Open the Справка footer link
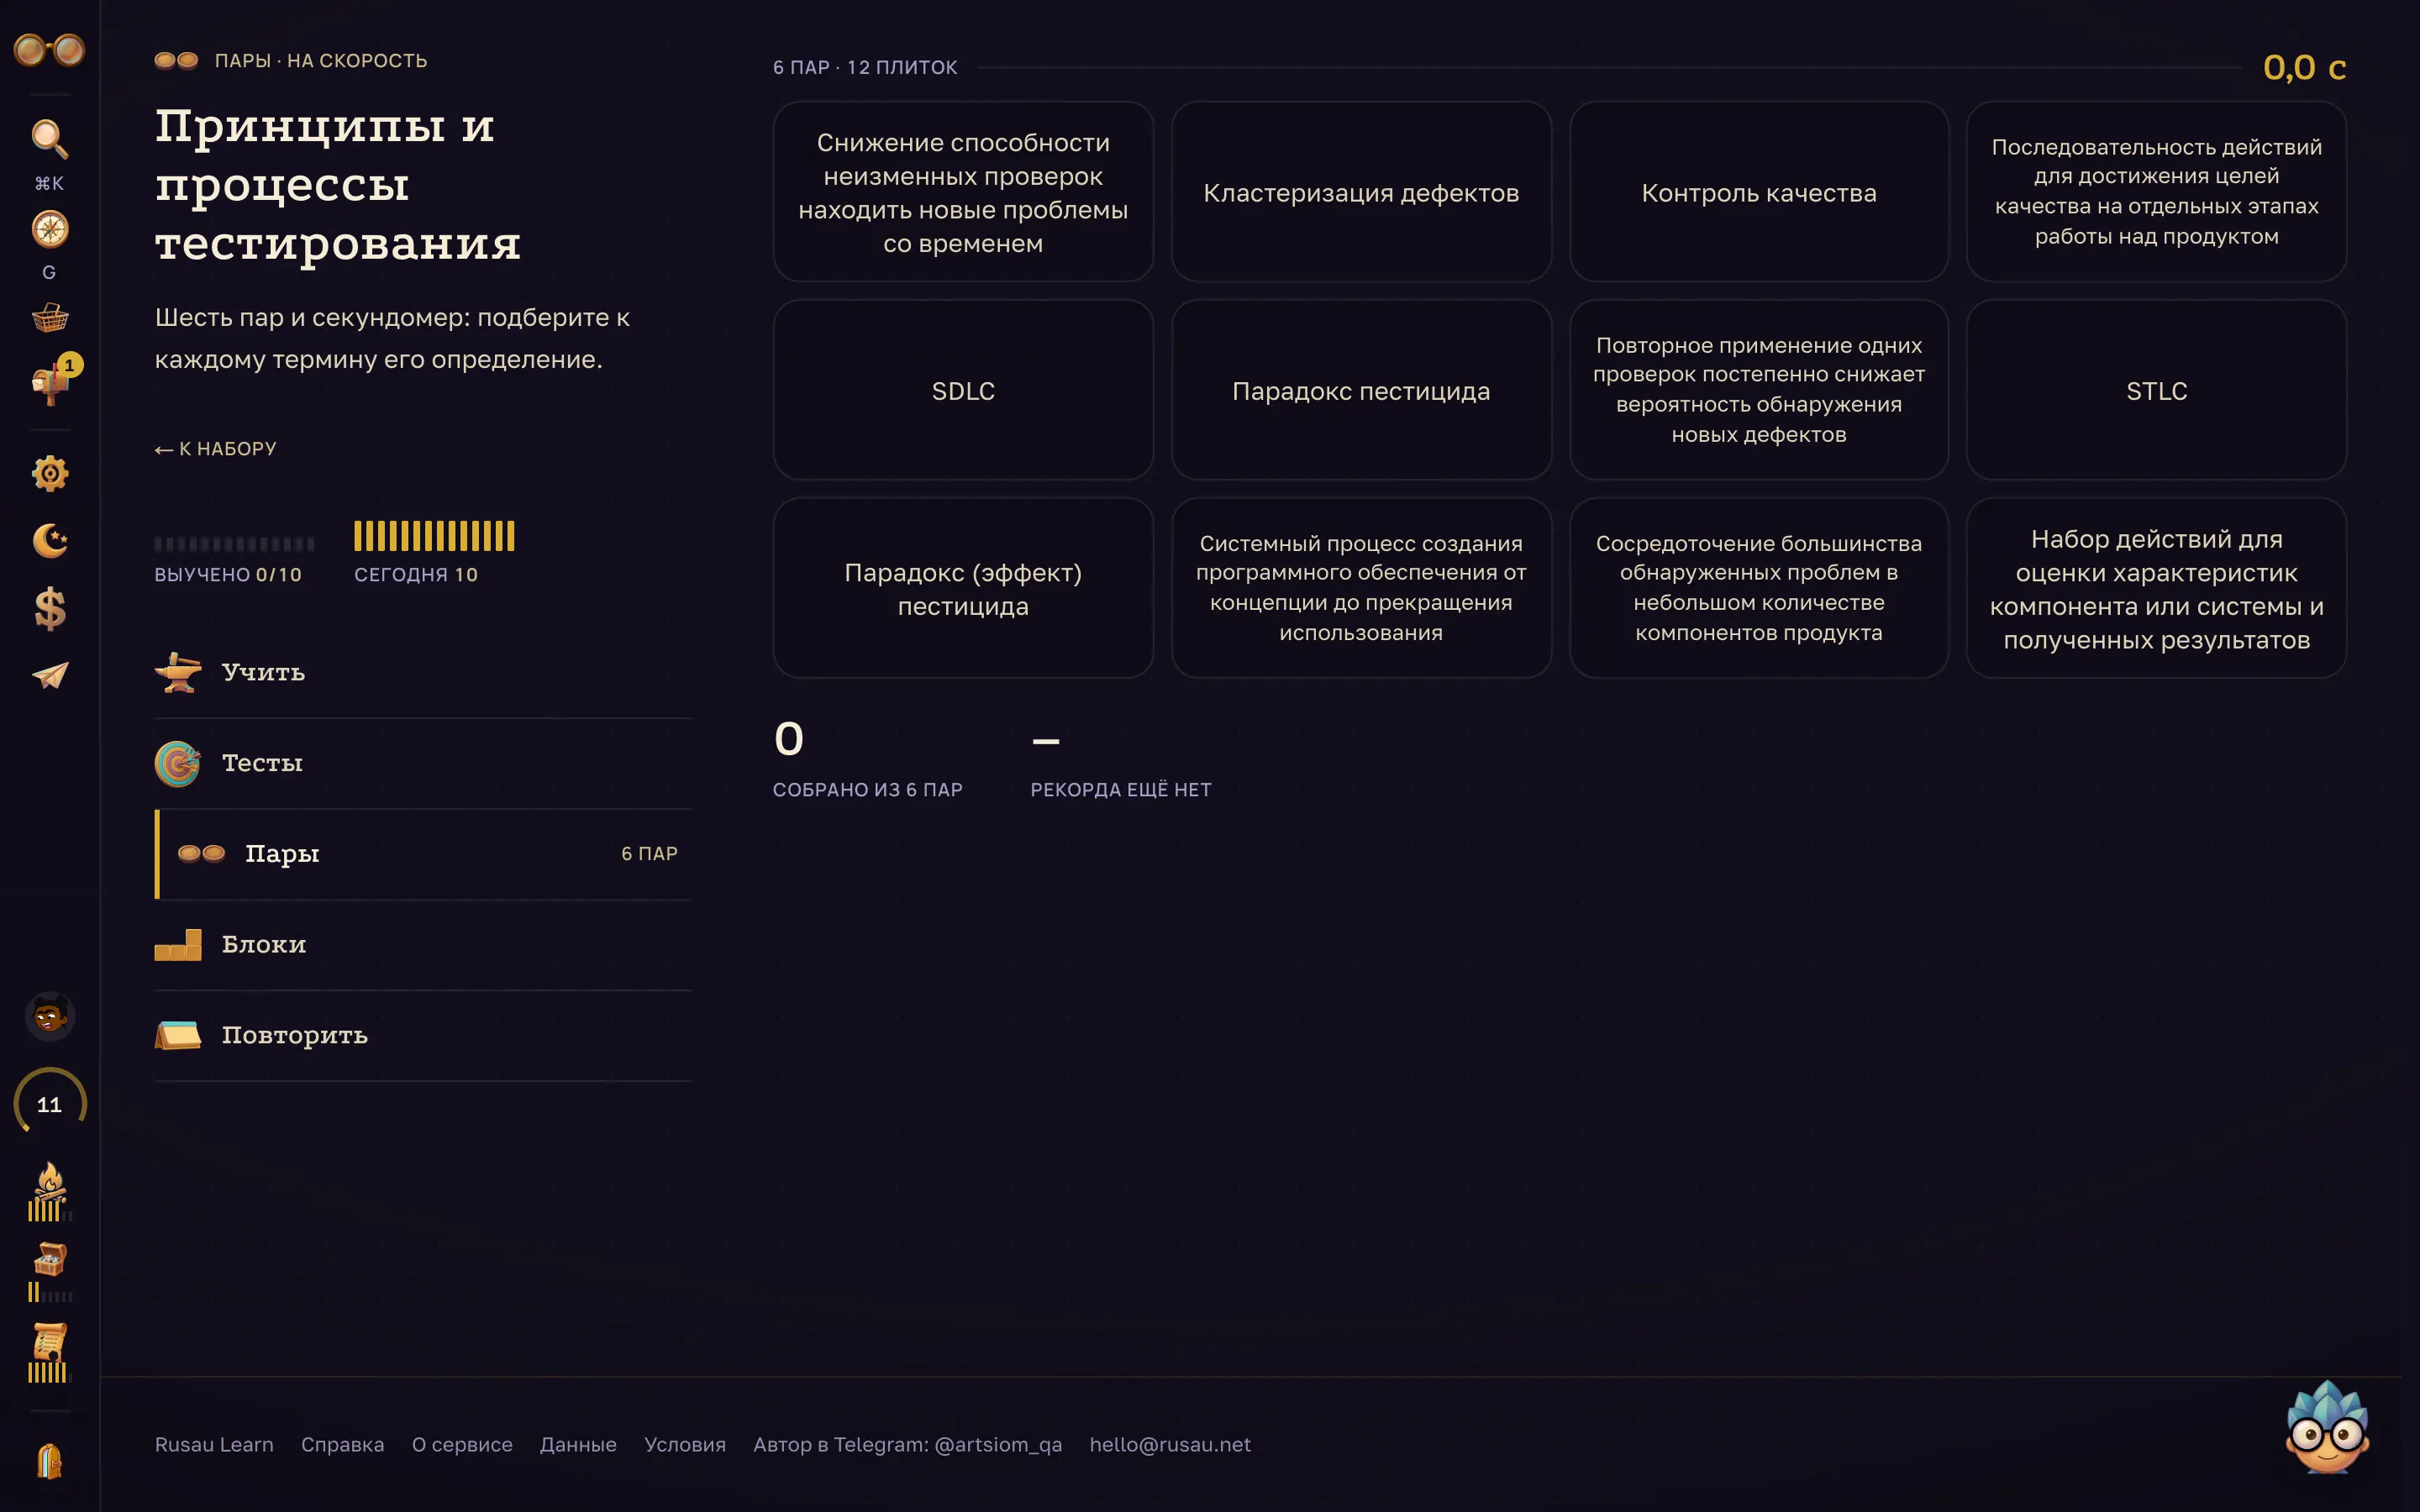2420x1512 pixels. [x=342, y=1444]
